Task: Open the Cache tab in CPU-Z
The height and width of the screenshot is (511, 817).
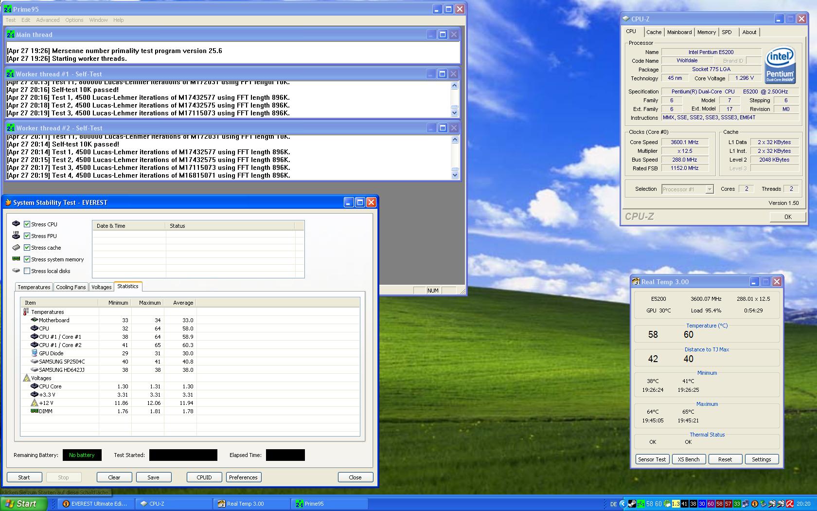Action: (654, 32)
